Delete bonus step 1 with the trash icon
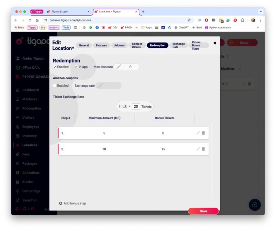This screenshot has width=276, height=230. point(203,133)
